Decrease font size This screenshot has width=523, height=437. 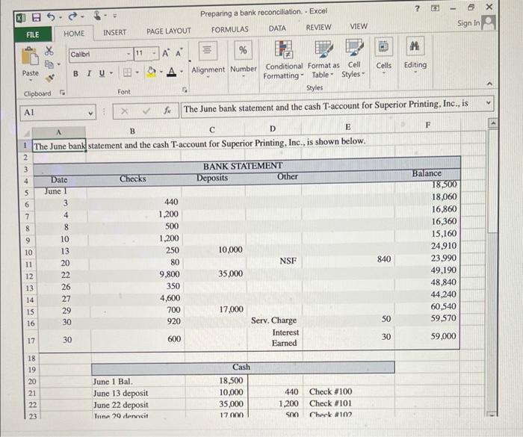point(179,53)
